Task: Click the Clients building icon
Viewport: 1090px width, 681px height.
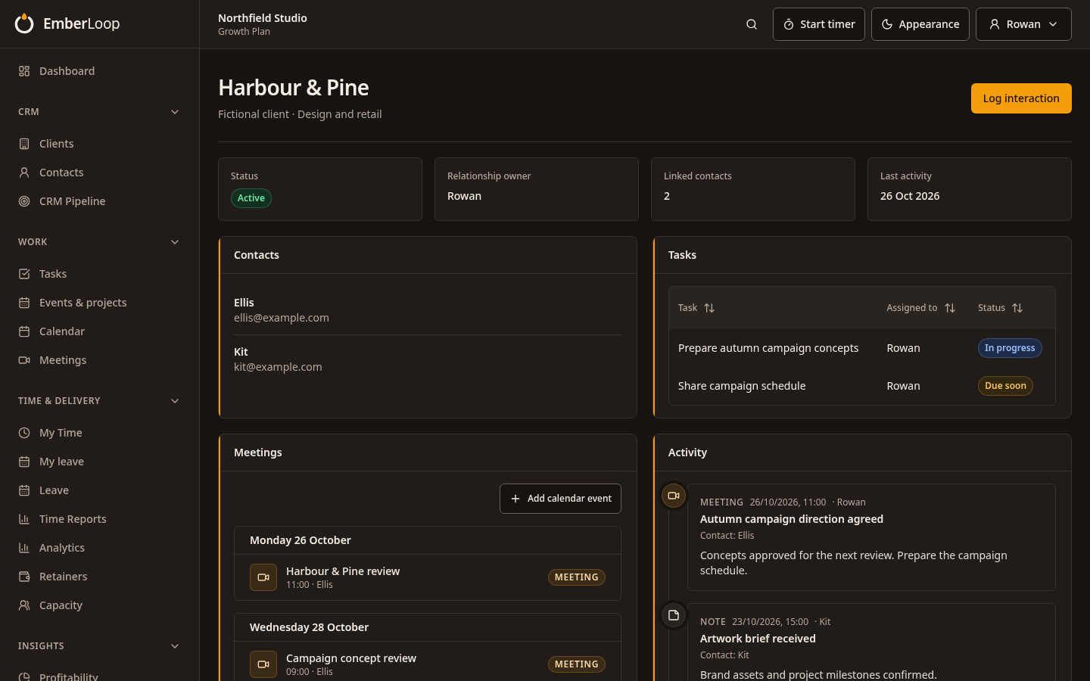Action: 24,144
